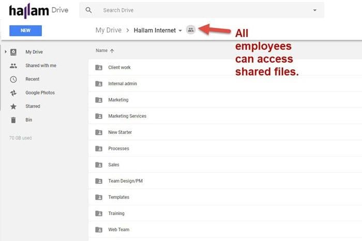Click the Bin trash icon

point(13,120)
